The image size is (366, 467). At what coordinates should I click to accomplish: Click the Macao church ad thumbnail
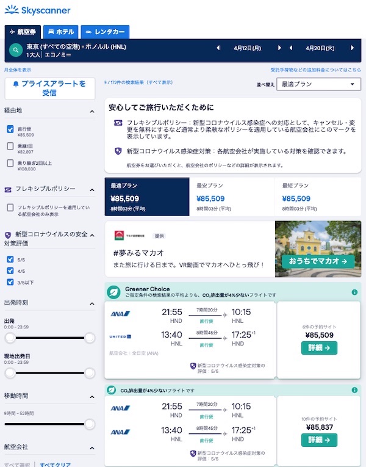(x=318, y=248)
